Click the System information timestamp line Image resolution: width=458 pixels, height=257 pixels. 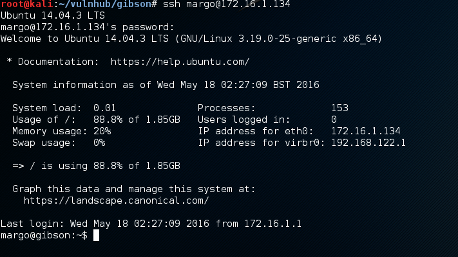click(166, 85)
